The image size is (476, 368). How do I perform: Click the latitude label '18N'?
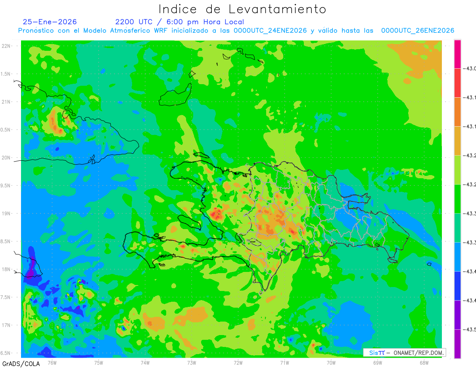click(x=7, y=269)
